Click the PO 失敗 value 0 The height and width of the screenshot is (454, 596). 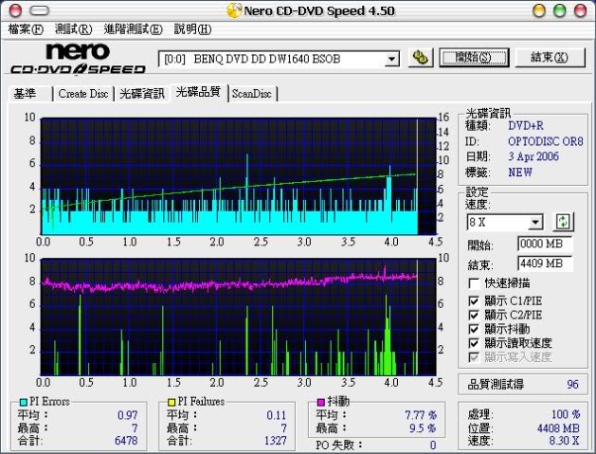coord(433,445)
